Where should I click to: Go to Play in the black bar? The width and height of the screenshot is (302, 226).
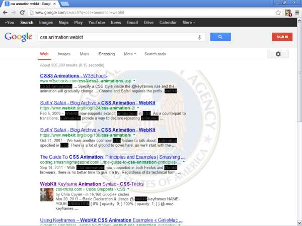tap(79, 23)
